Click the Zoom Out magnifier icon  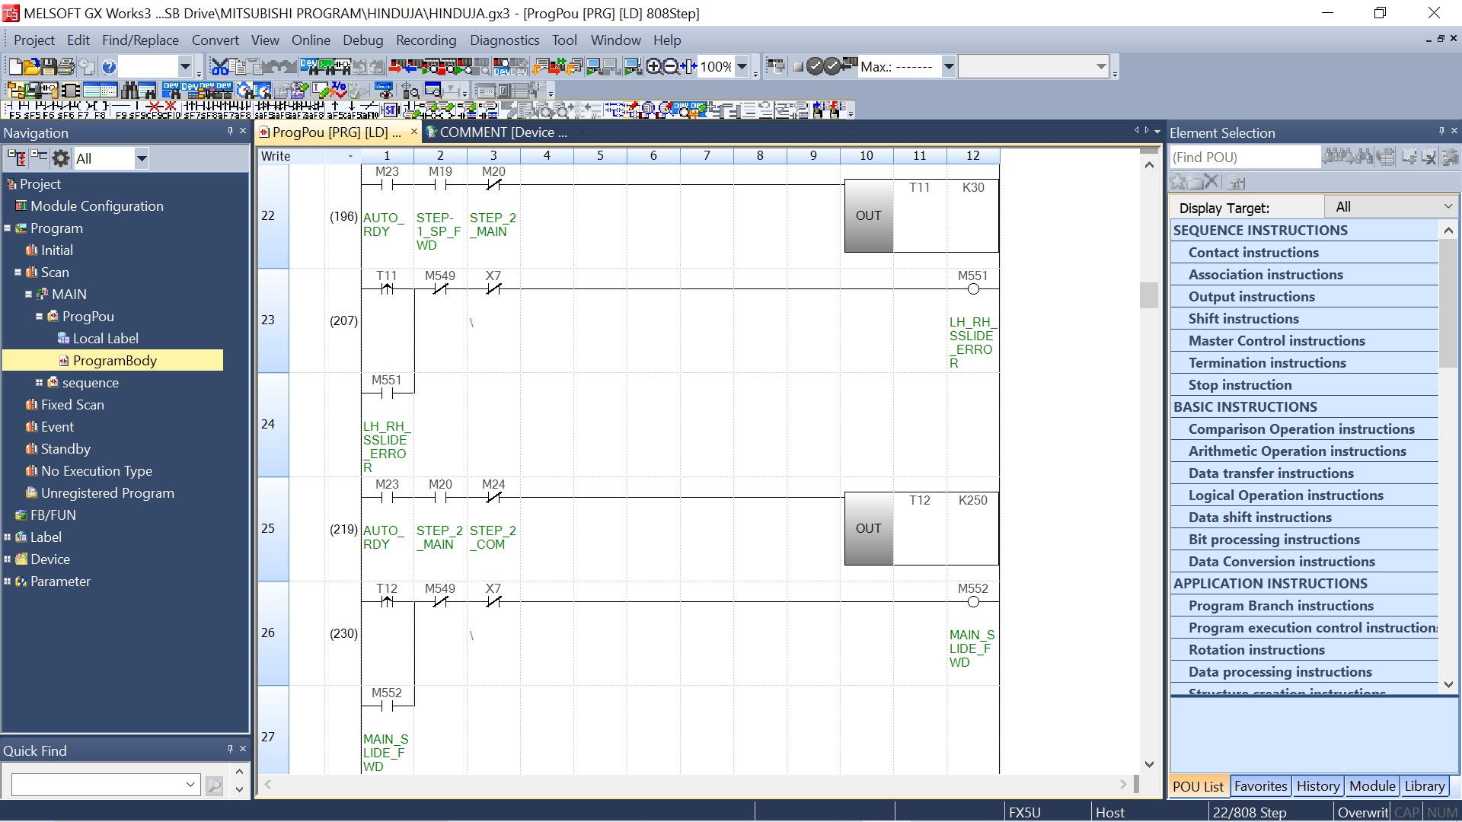(671, 67)
